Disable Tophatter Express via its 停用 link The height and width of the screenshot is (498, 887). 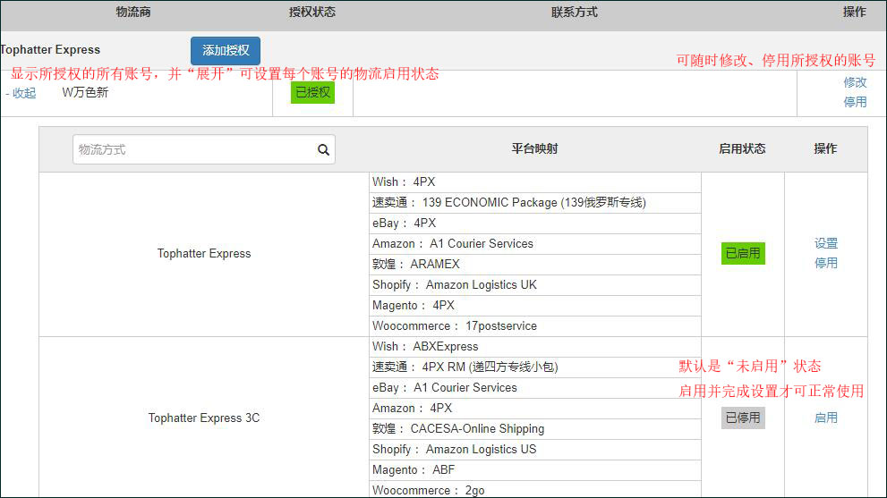(x=825, y=263)
